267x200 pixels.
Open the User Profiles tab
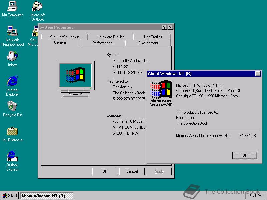coord(152,37)
